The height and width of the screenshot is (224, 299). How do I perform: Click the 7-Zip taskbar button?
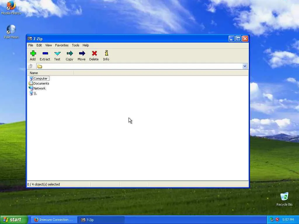pos(101,220)
